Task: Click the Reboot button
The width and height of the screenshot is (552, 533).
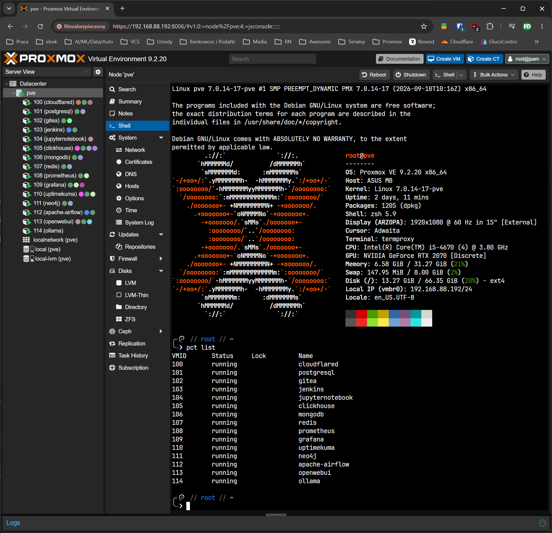Action: (x=374, y=75)
